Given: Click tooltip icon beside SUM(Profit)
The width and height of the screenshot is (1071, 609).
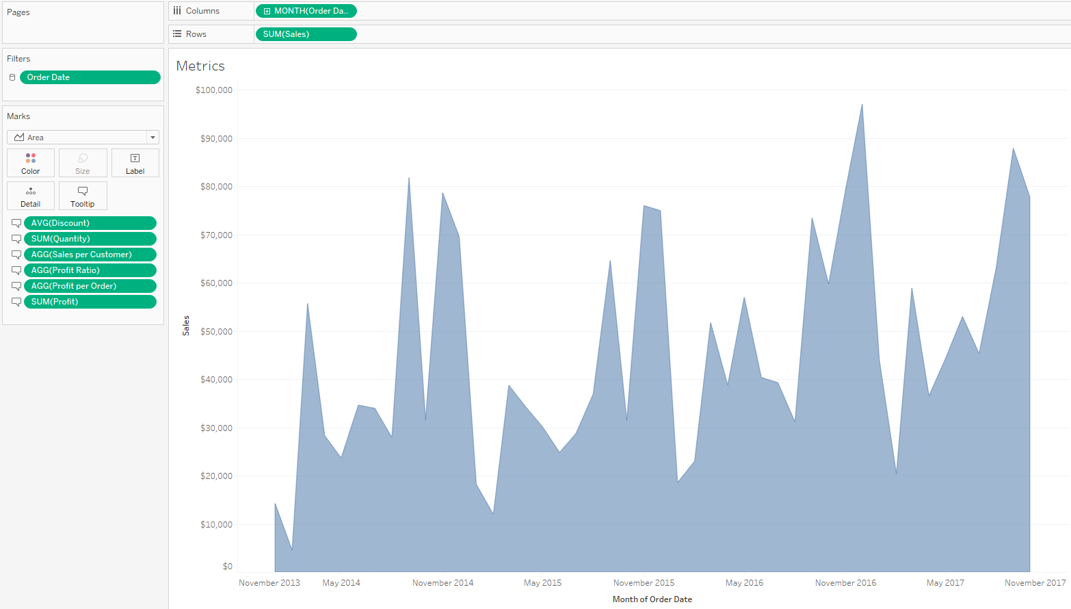Looking at the screenshot, I should point(16,302).
